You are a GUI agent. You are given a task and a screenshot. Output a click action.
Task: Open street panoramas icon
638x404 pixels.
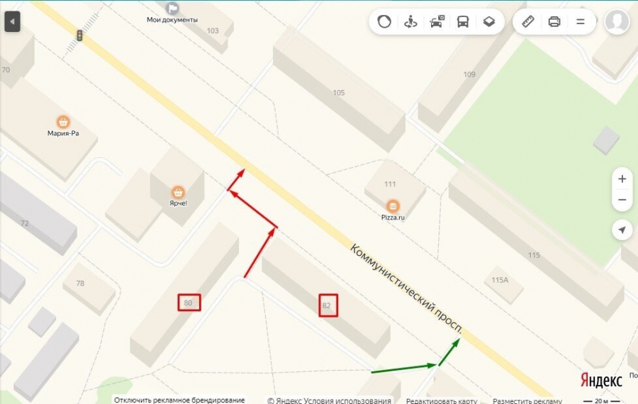pyautogui.click(x=410, y=21)
